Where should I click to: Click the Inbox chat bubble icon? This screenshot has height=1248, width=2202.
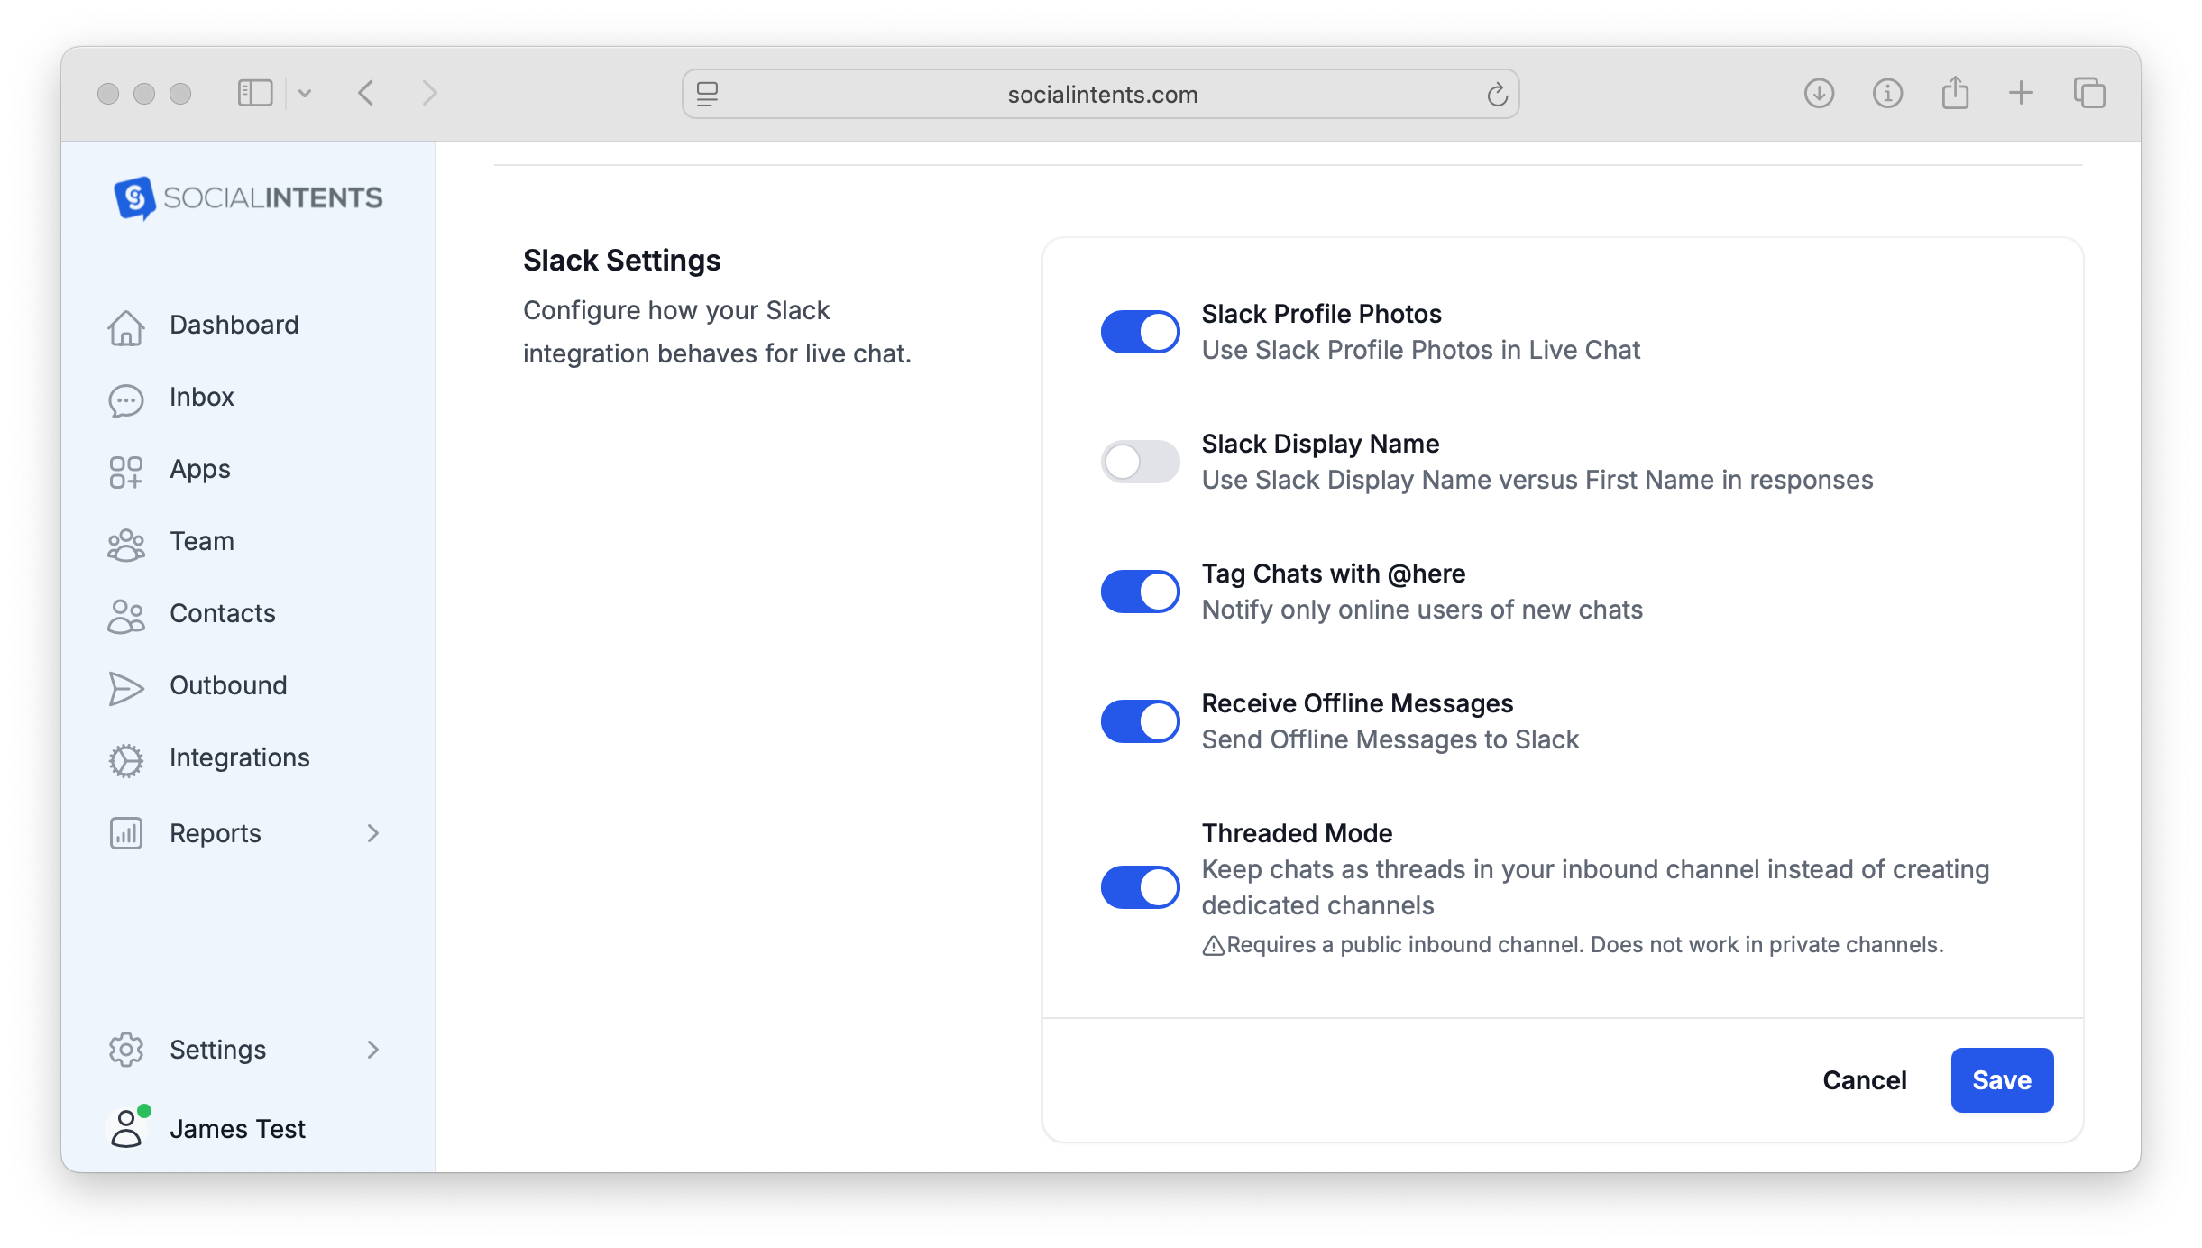[x=126, y=400]
